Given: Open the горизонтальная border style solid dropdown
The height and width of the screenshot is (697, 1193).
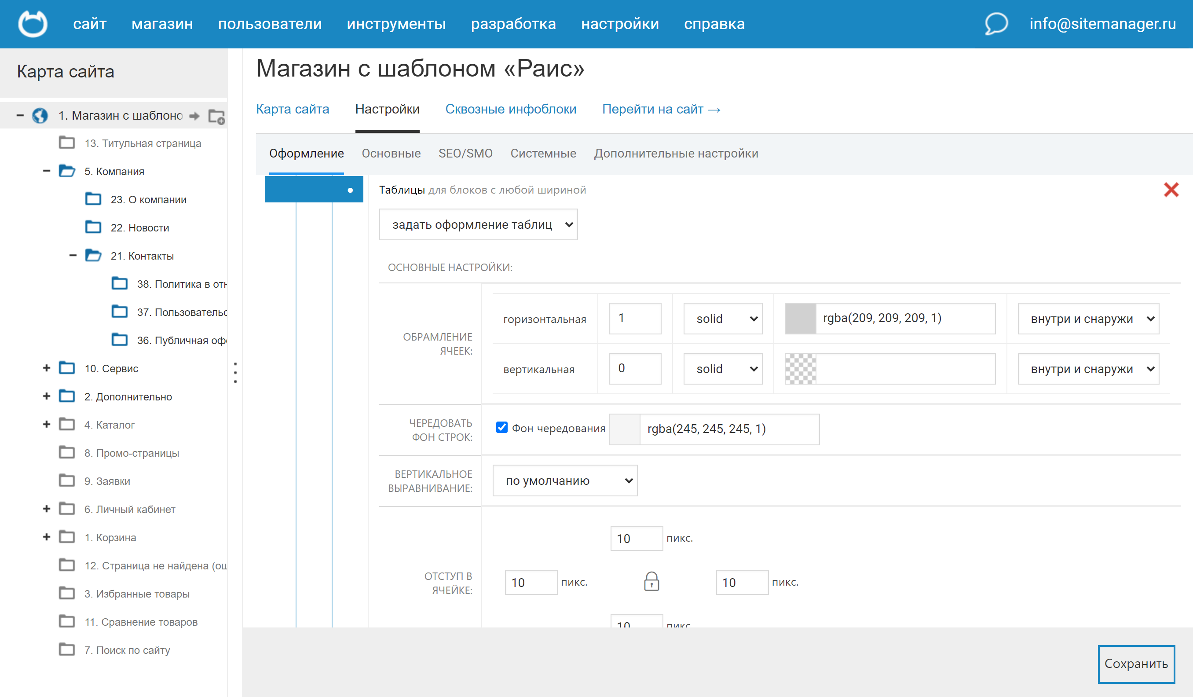Looking at the screenshot, I should [x=722, y=319].
